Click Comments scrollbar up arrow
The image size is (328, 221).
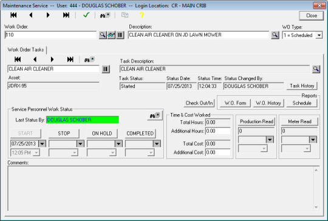tap(316, 171)
